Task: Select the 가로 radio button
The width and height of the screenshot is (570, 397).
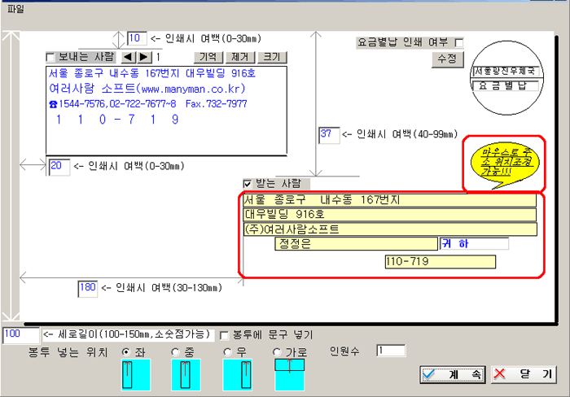Action: click(277, 351)
